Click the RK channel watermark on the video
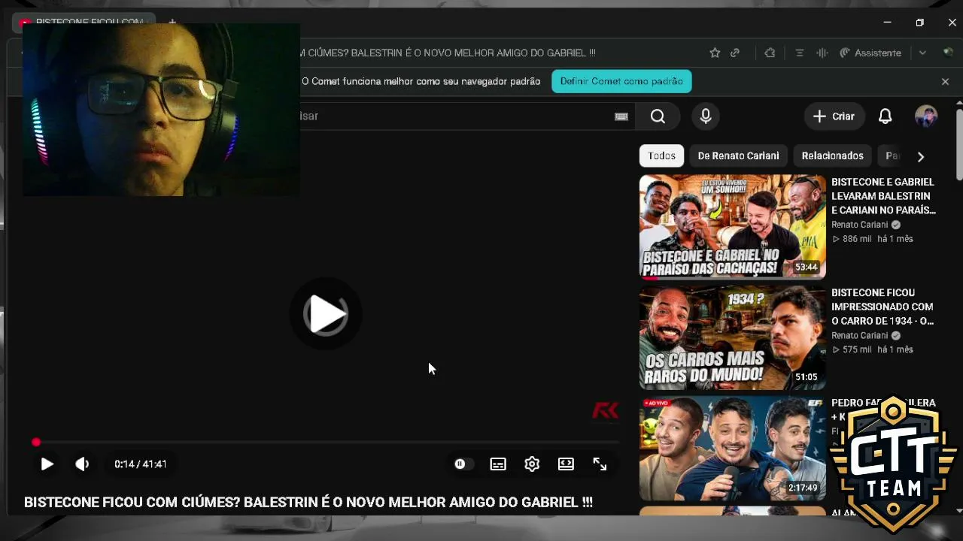 click(x=606, y=410)
